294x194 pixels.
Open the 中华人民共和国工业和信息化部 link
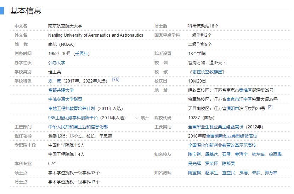[78, 127]
